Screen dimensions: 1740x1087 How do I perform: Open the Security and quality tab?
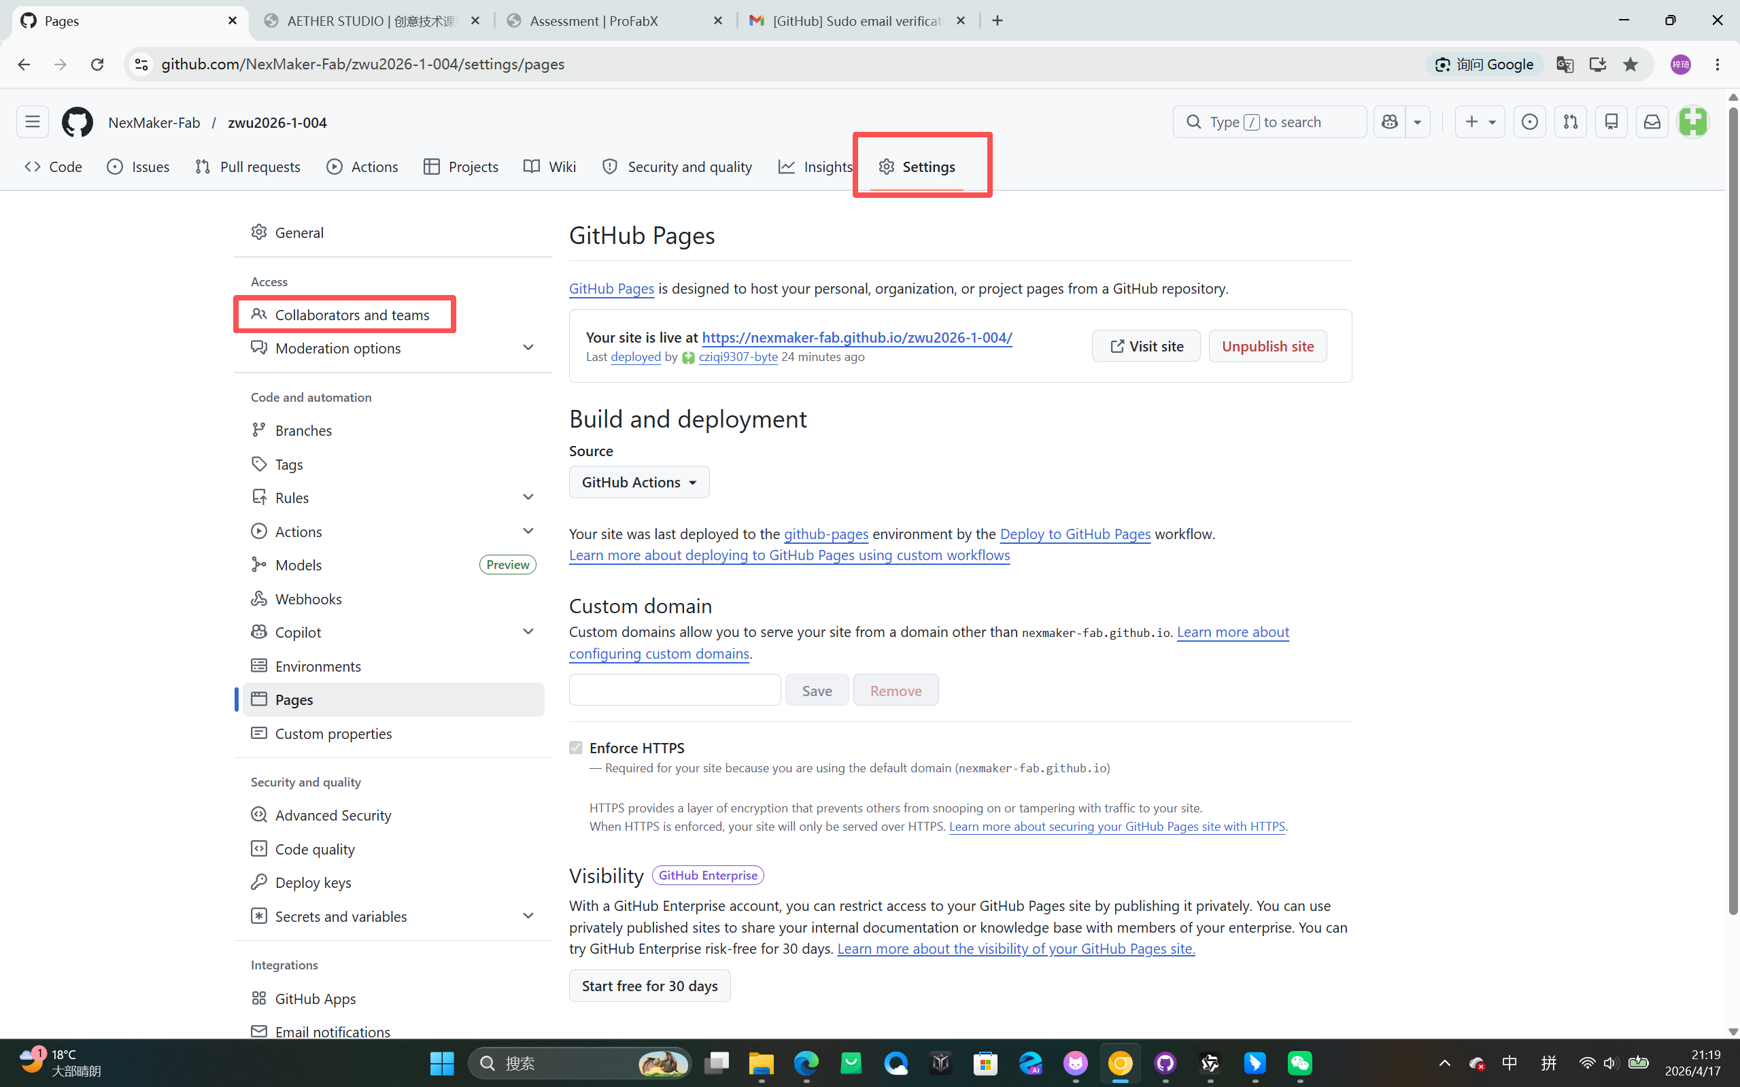pyautogui.click(x=677, y=167)
